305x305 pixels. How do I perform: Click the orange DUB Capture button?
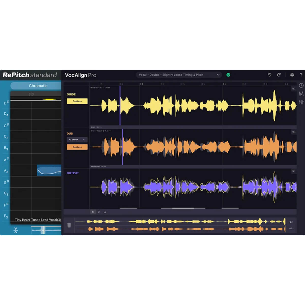pos(77,147)
